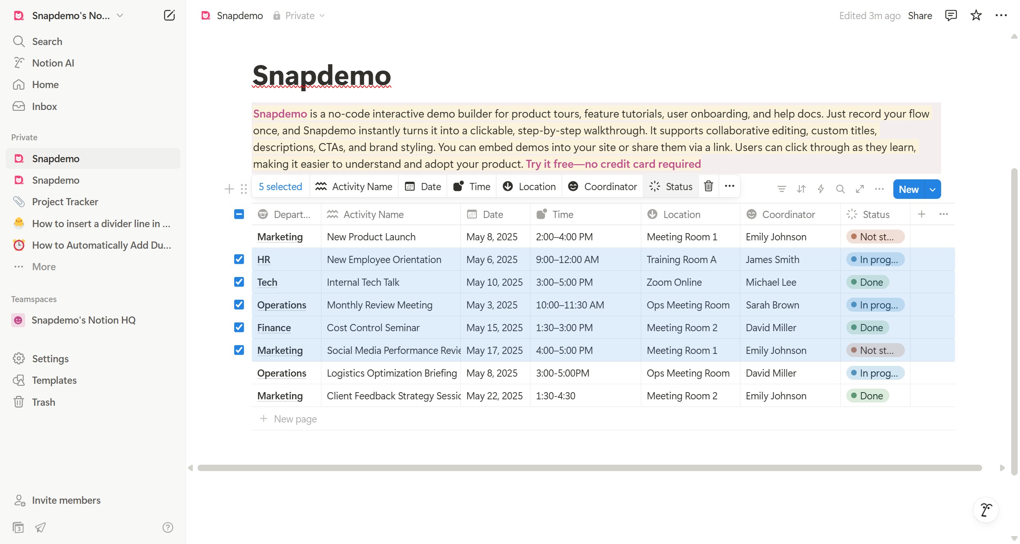The width and height of the screenshot is (1020, 544).
Task: Open the database filter icon
Action: (x=781, y=189)
